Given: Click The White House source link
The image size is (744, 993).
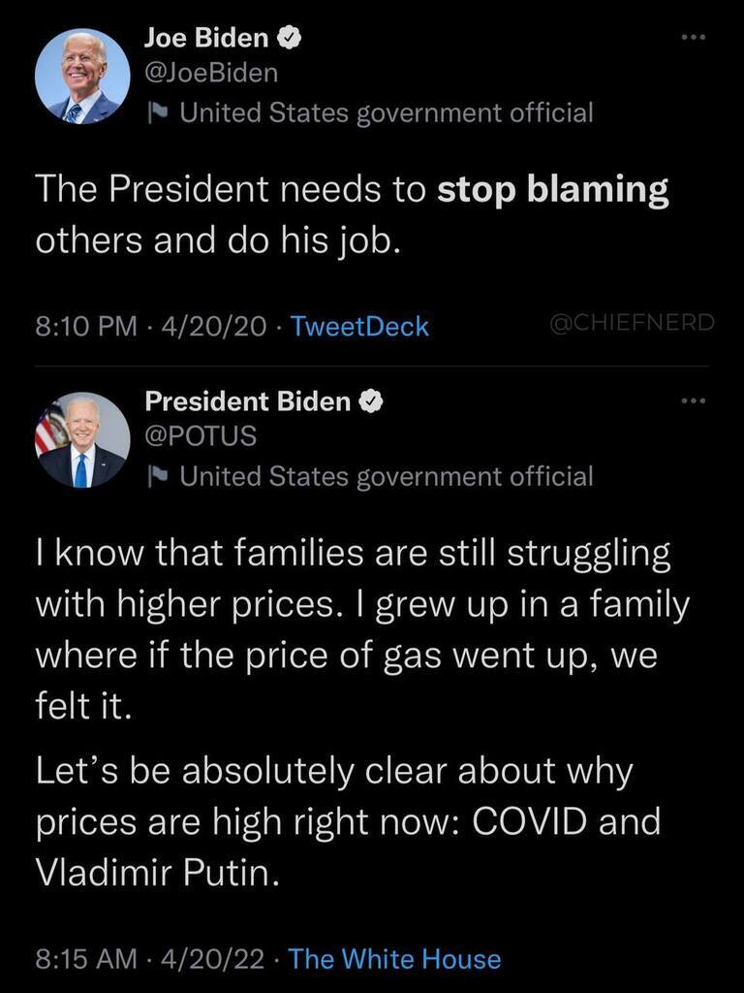Looking at the screenshot, I should pos(394,960).
